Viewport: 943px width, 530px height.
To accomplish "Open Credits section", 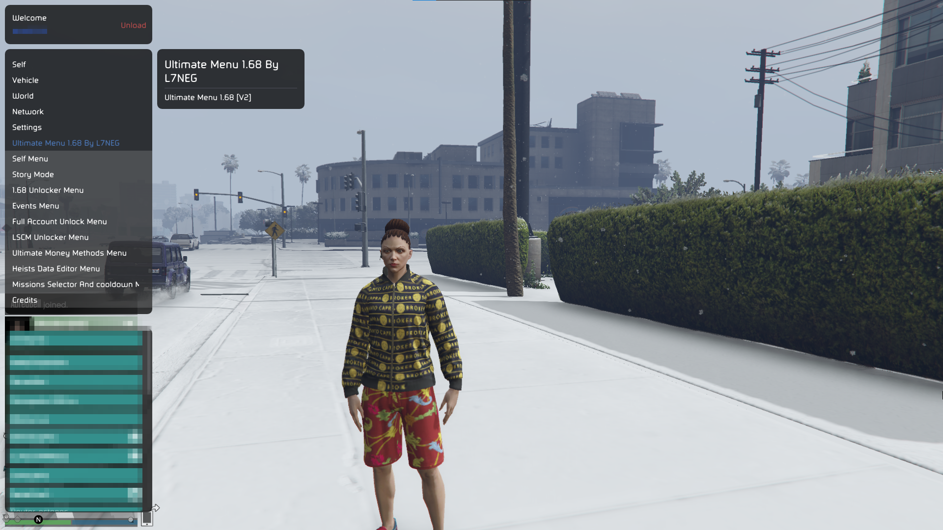I will (x=24, y=300).
